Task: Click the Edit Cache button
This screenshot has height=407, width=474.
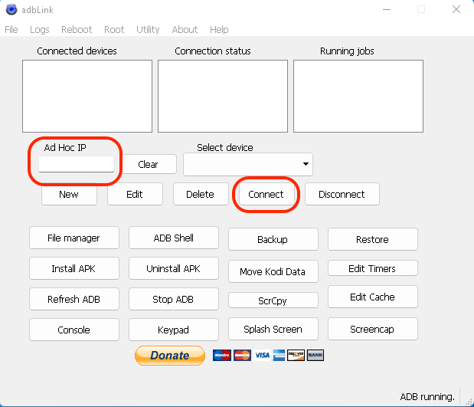Action: click(372, 297)
